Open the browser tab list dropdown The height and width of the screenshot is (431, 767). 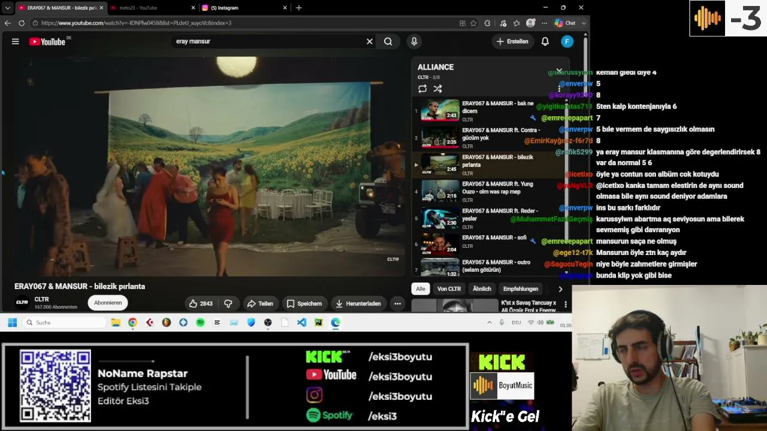click(x=7, y=8)
